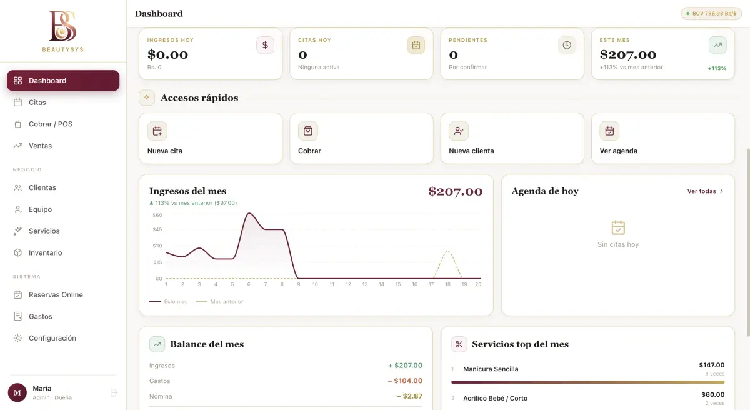The width and height of the screenshot is (750, 410).
Task: Click the calendar icon beside Reservas Online
Action: click(x=17, y=295)
